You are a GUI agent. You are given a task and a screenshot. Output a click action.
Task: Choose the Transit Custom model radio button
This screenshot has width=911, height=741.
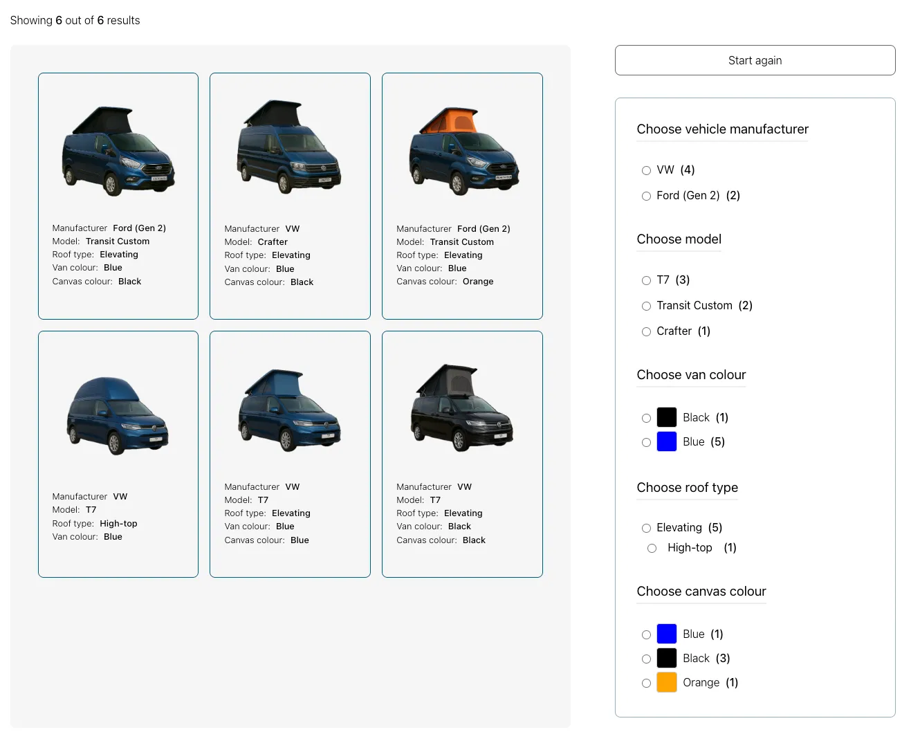click(646, 306)
